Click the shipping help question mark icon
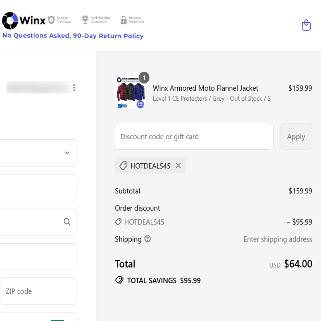 148,239
